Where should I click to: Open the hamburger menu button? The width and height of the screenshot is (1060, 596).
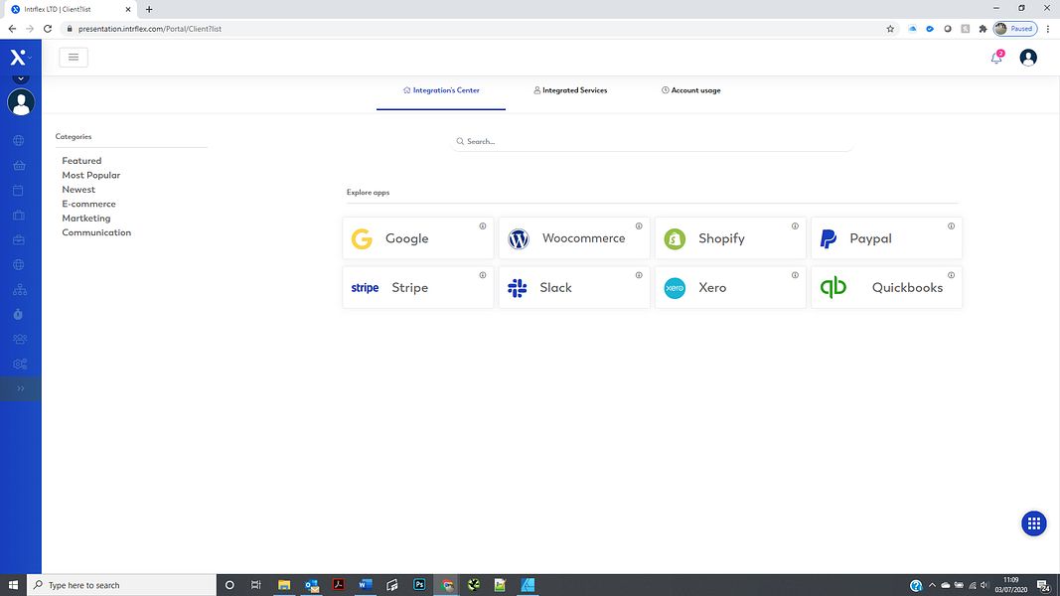pyautogui.click(x=73, y=58)
